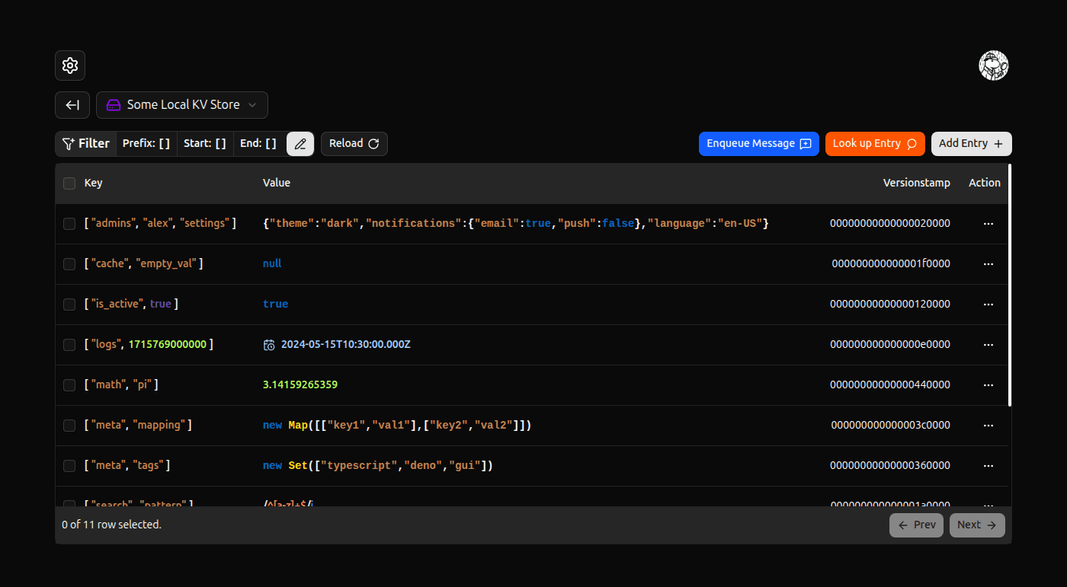Check the select-all checkbox in the header
Image resolution: width=1067 pixels, height=587 pixels.
[x=69, y=183]
